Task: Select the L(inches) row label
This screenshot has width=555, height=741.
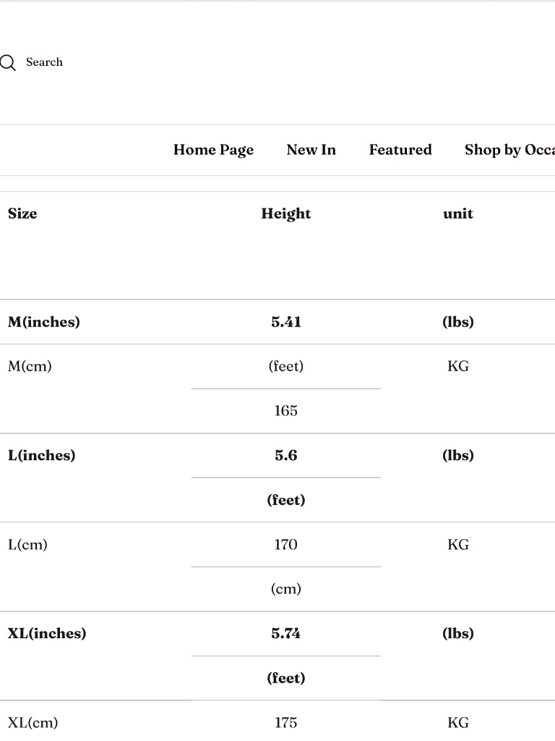Action: pos(41,455)
